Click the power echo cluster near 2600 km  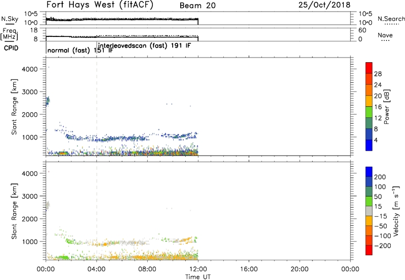click(48, 101)
